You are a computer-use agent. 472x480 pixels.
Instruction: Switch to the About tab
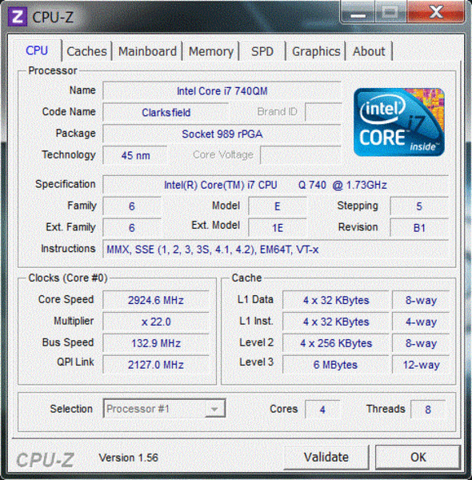point(369,51)
